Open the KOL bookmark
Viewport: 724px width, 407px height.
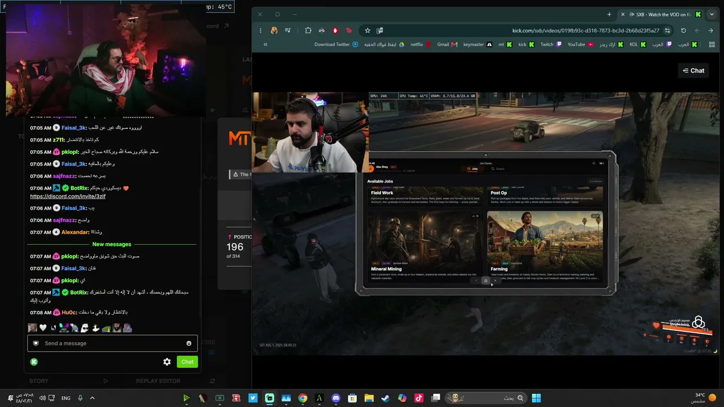pyautogui.click(x=638, y=45)
